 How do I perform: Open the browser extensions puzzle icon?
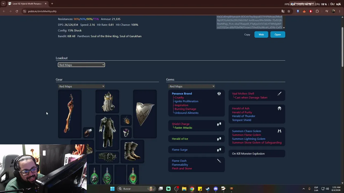[x=317, y=11]
